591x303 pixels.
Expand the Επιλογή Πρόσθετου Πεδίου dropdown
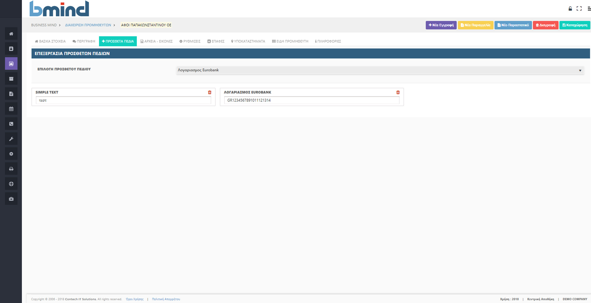click(380, 70)
